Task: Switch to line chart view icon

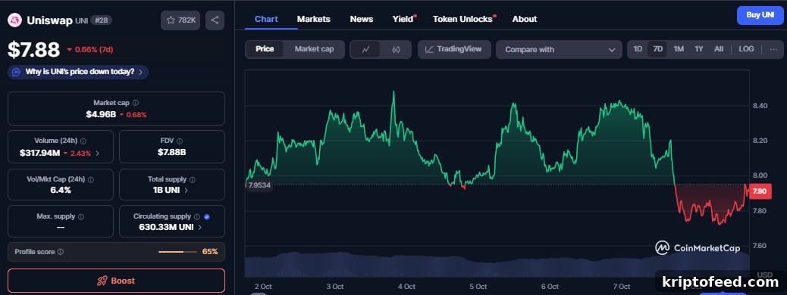Action: click(x=366, y=50)
